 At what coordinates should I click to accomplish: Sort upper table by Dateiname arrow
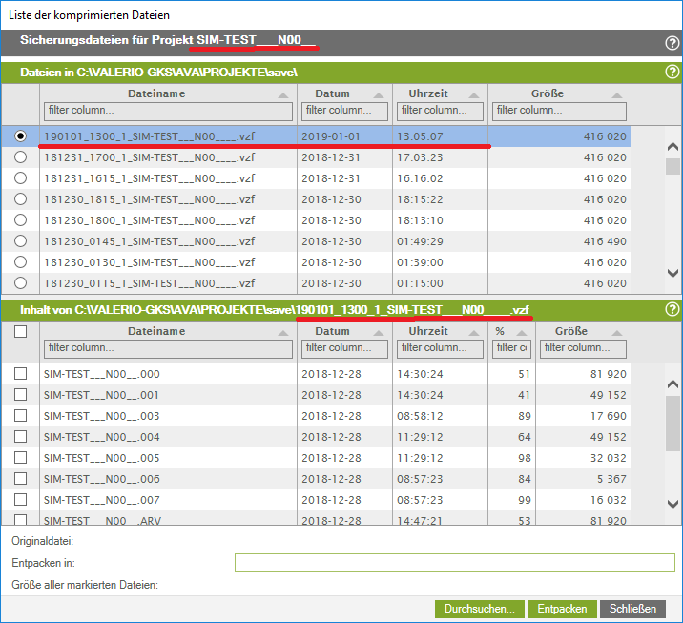click(284, 94)
